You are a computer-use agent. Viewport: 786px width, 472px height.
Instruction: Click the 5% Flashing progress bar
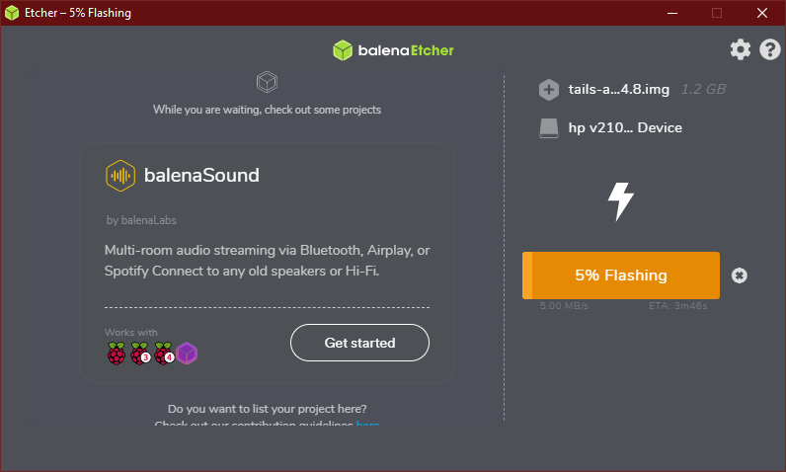pos(621,275)
